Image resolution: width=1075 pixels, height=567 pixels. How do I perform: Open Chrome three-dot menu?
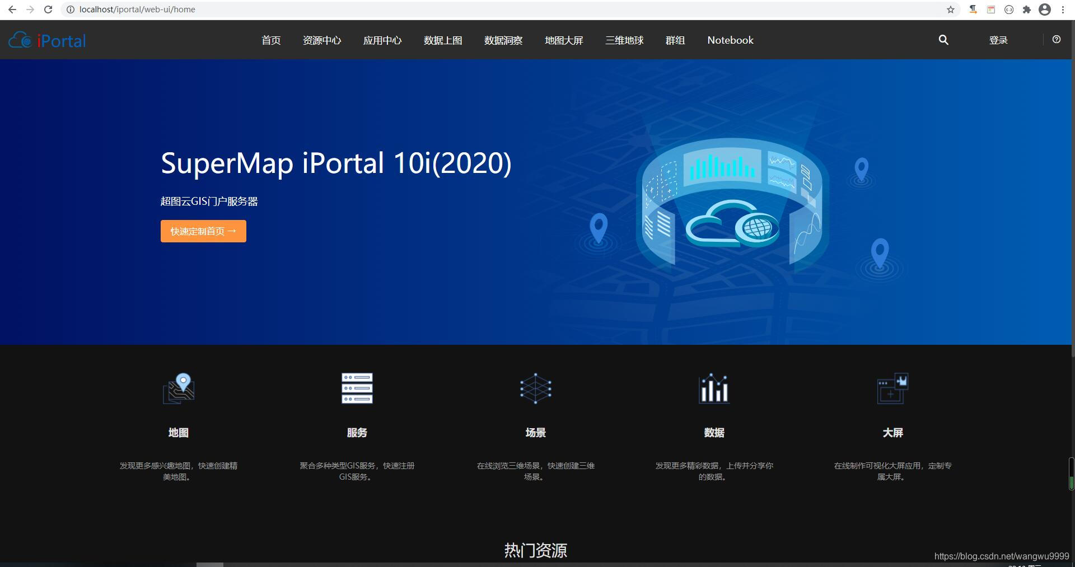click(x=1063, y=10)
